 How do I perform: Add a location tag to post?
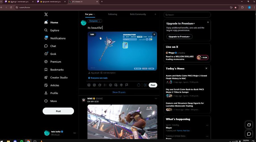tap(121, 85)
